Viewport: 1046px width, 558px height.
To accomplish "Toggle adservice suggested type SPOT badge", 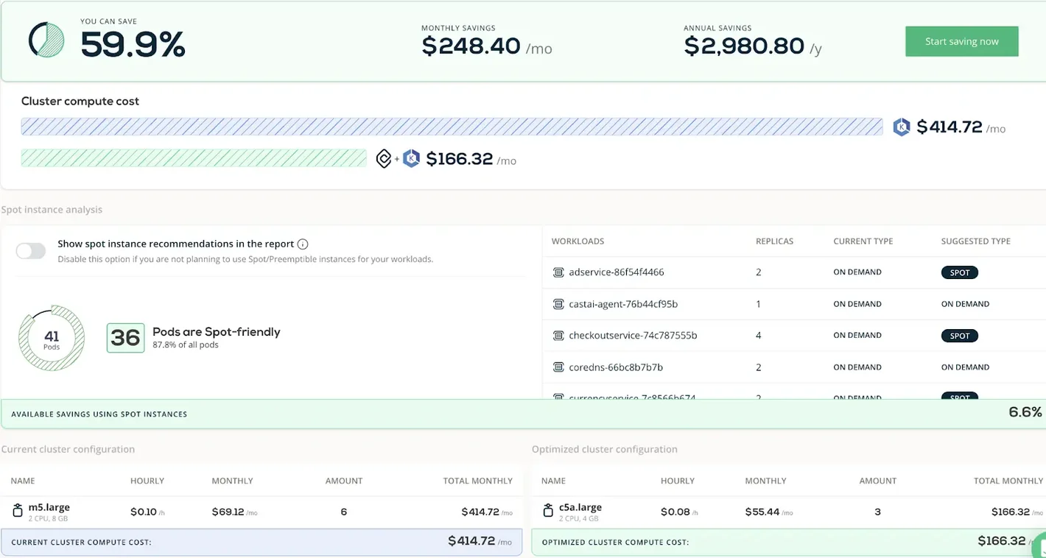I will coord(959,272).
